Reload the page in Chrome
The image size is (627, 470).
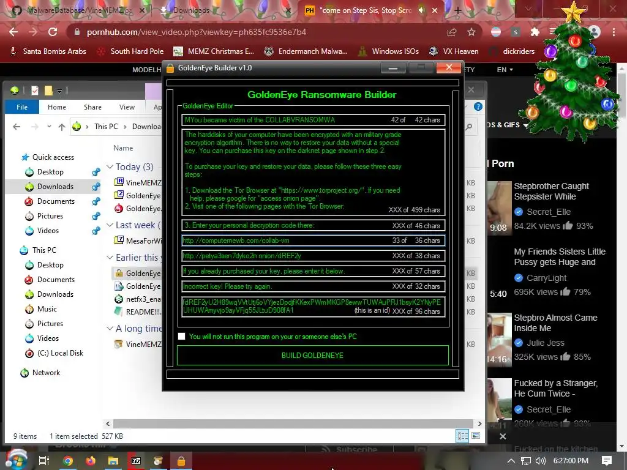coord(53,32)
